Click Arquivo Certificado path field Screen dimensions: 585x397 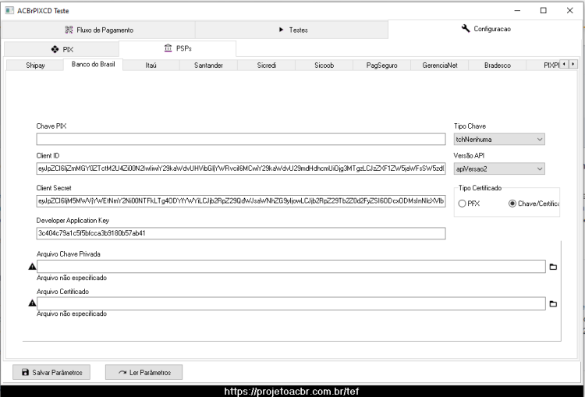pyautogui.click(x=291, y=303)
